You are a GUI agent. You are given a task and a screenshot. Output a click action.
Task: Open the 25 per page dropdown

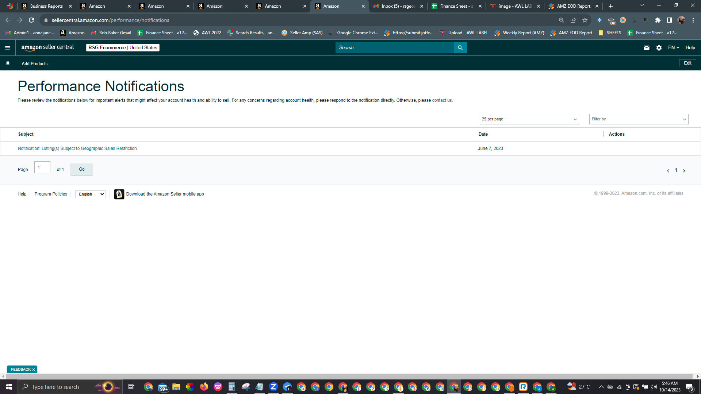pyautogui.click(x=529, y=119)
